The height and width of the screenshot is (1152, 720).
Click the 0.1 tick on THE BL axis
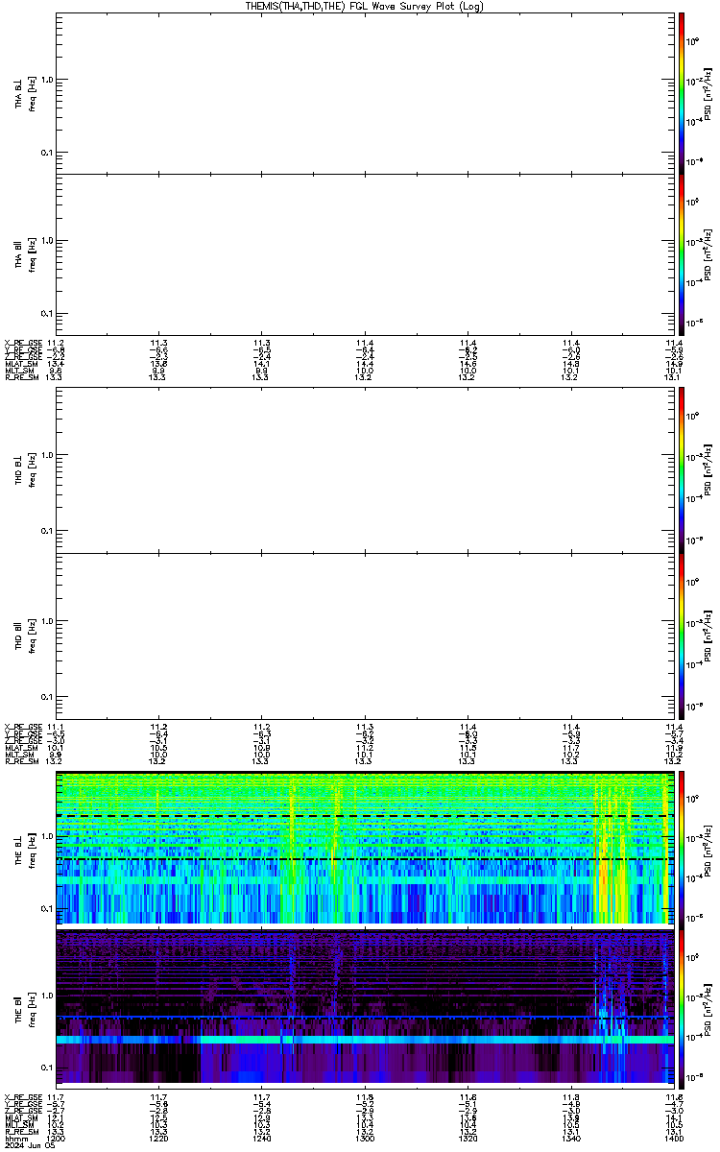(x=47, y=909)
